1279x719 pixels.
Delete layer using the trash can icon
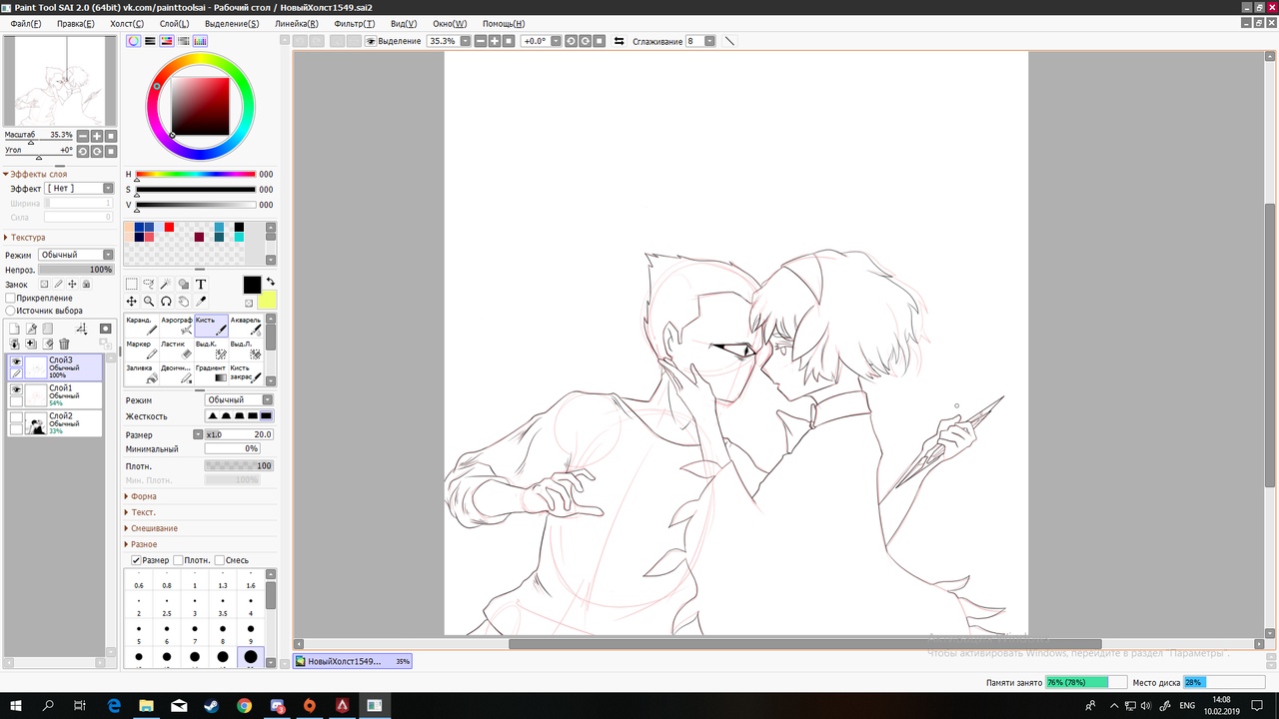coord(65,344)
